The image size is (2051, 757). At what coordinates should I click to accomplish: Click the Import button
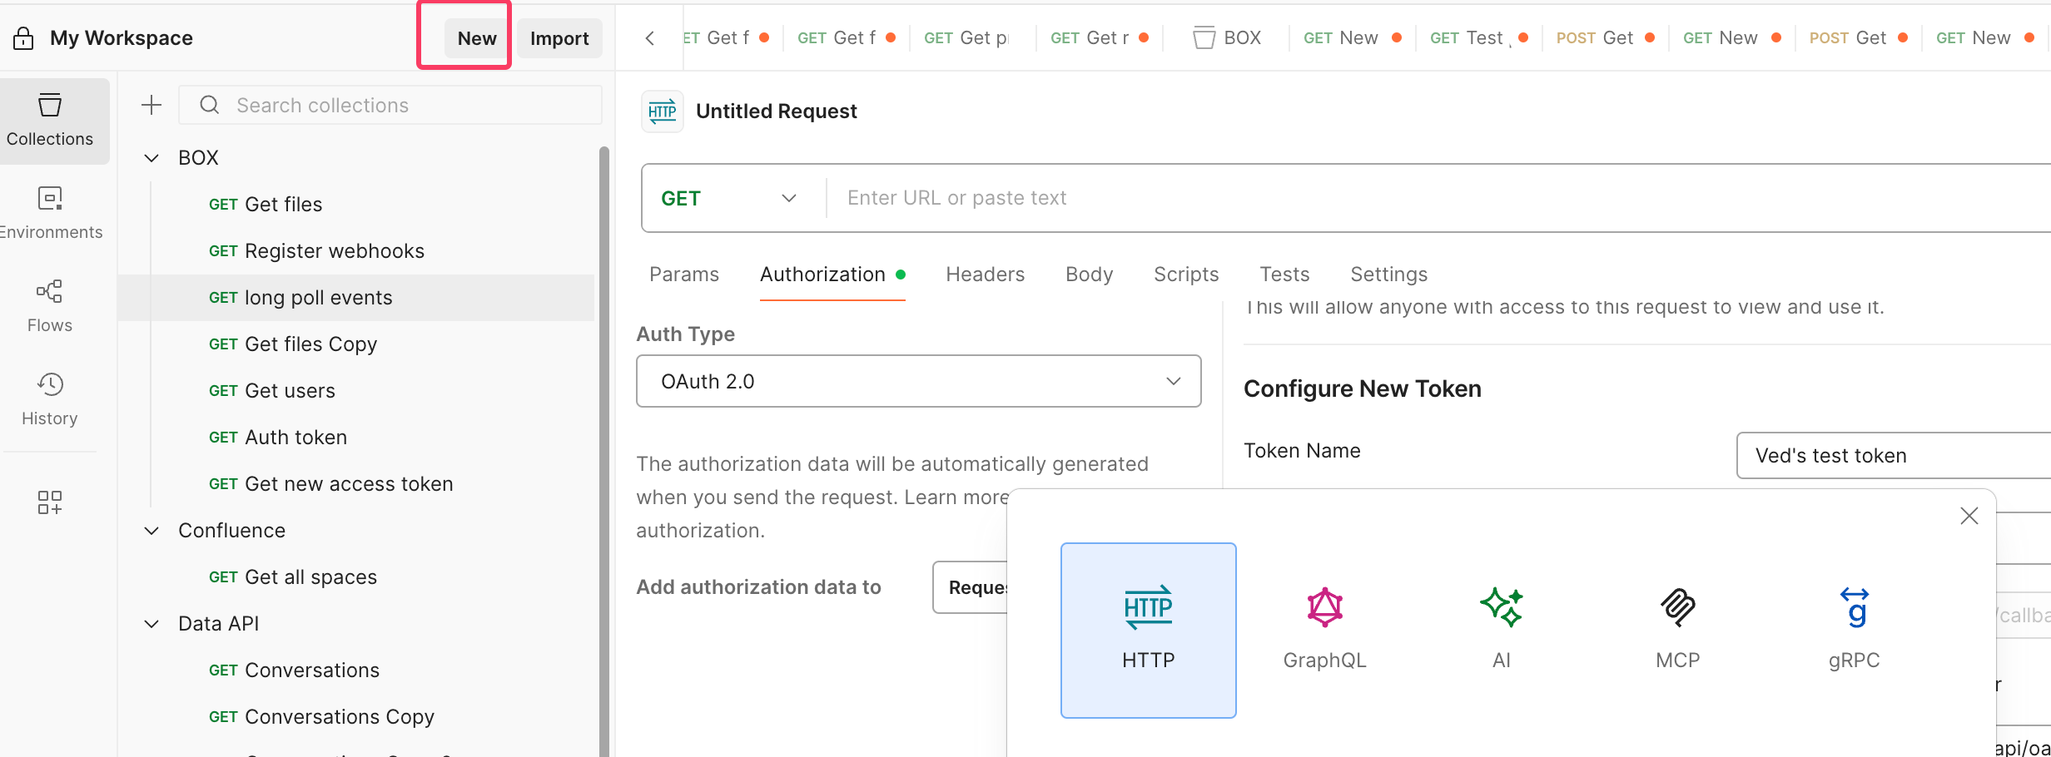pyautogui.click(x=559, y=38)
